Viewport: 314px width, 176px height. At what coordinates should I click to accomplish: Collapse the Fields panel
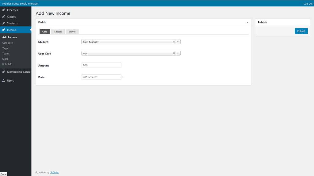tap(247, 23)
